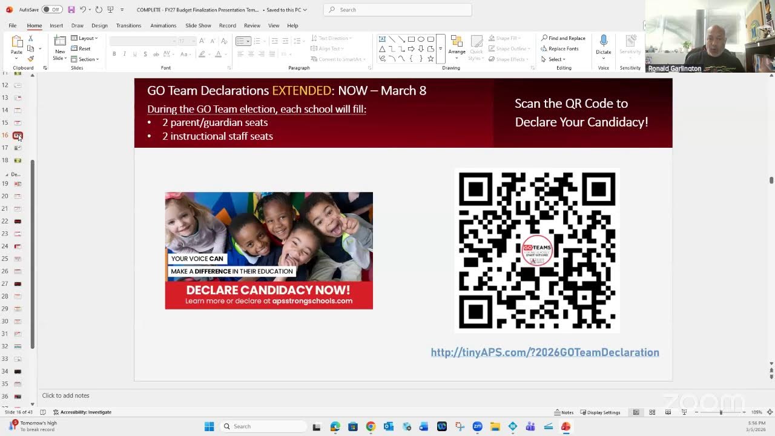The height and width of the screenshot is (436, 775).
Task: Switch to the Design tab
Action: coord(99,25)
